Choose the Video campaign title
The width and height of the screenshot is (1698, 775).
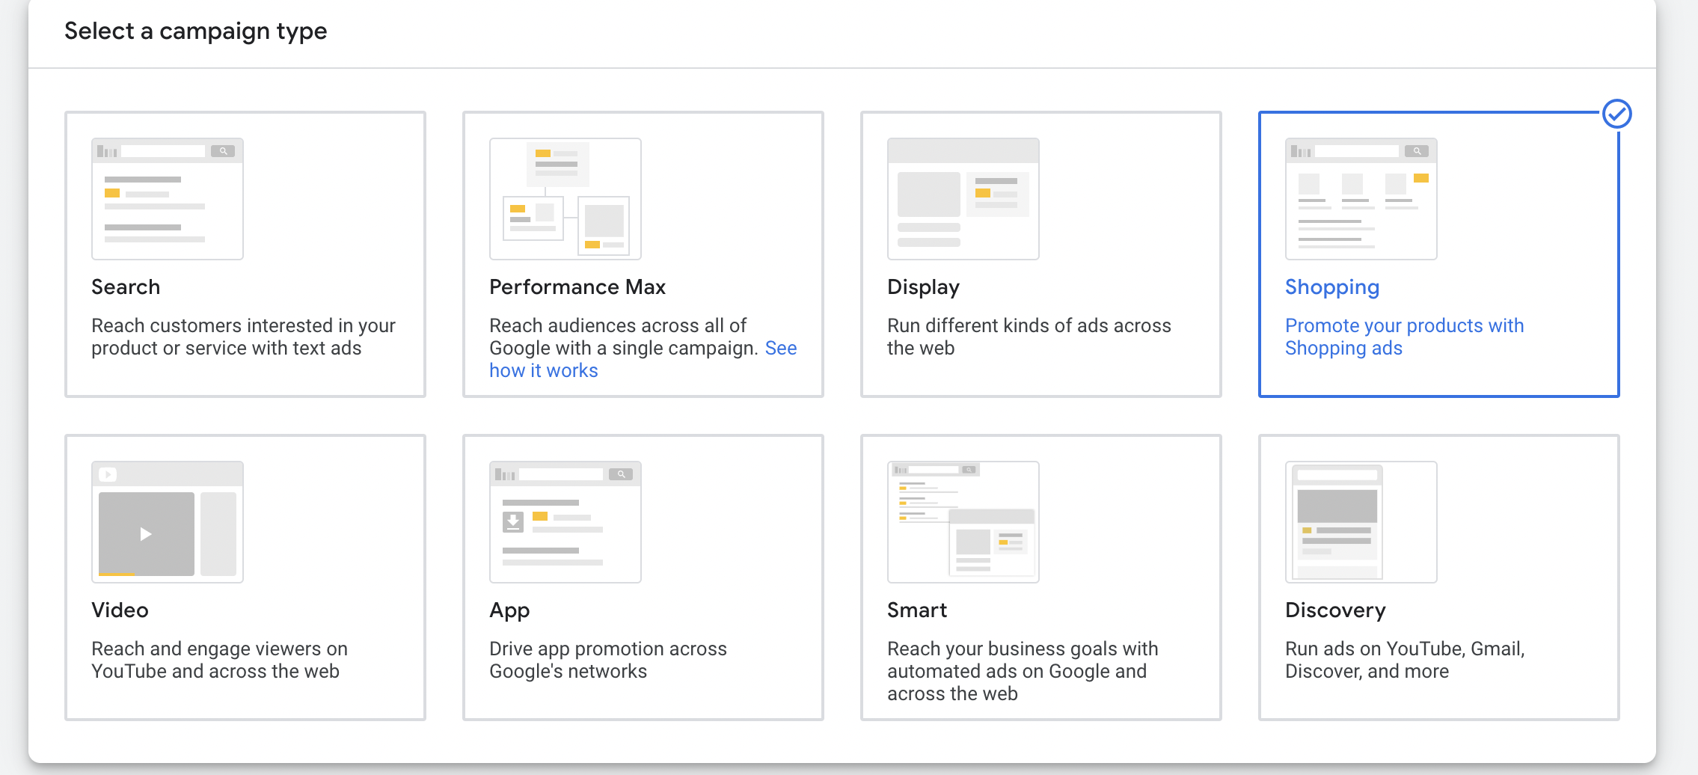(x=120, y=610)
